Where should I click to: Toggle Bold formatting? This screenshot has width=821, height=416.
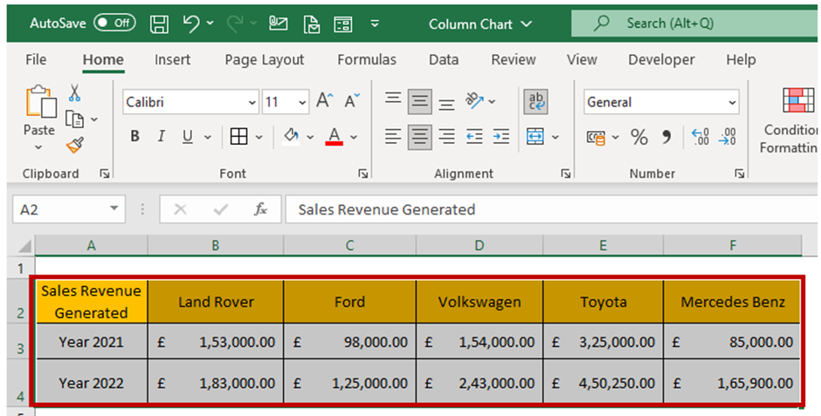(x=135, y=137)
